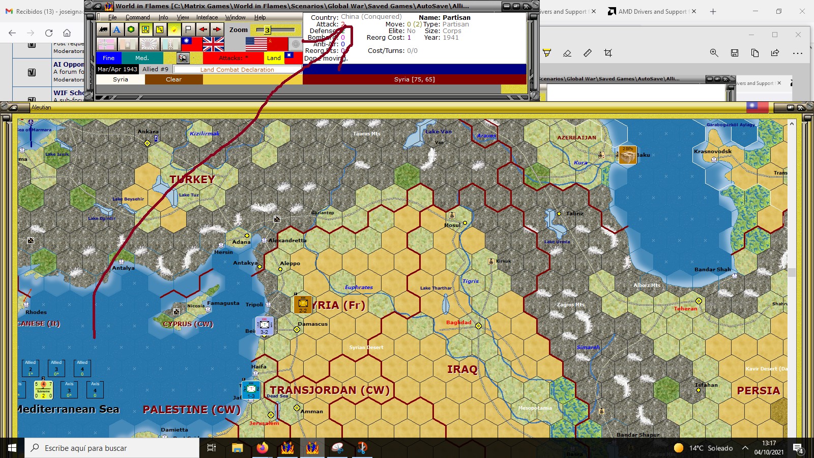This screenshot has height=458, width=814.
Task: Copy the snip with the copy icon
Action: point(755,53)
